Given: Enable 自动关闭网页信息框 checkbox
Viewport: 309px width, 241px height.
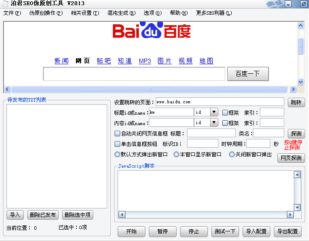Looking at the screenshot, I should [117, 133].
